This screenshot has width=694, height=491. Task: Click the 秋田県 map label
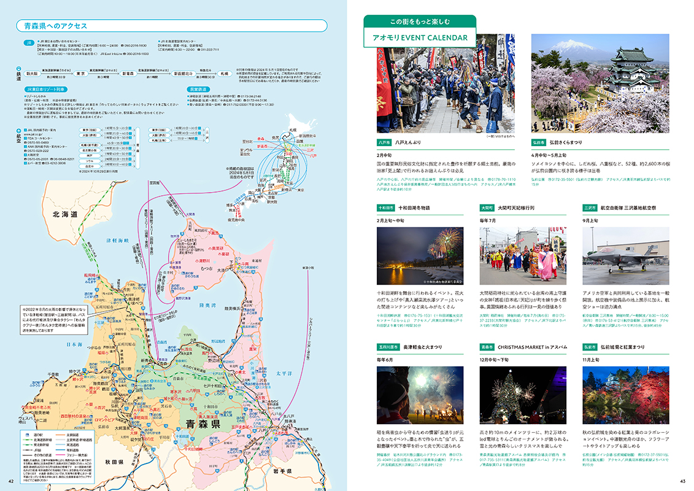114,462
